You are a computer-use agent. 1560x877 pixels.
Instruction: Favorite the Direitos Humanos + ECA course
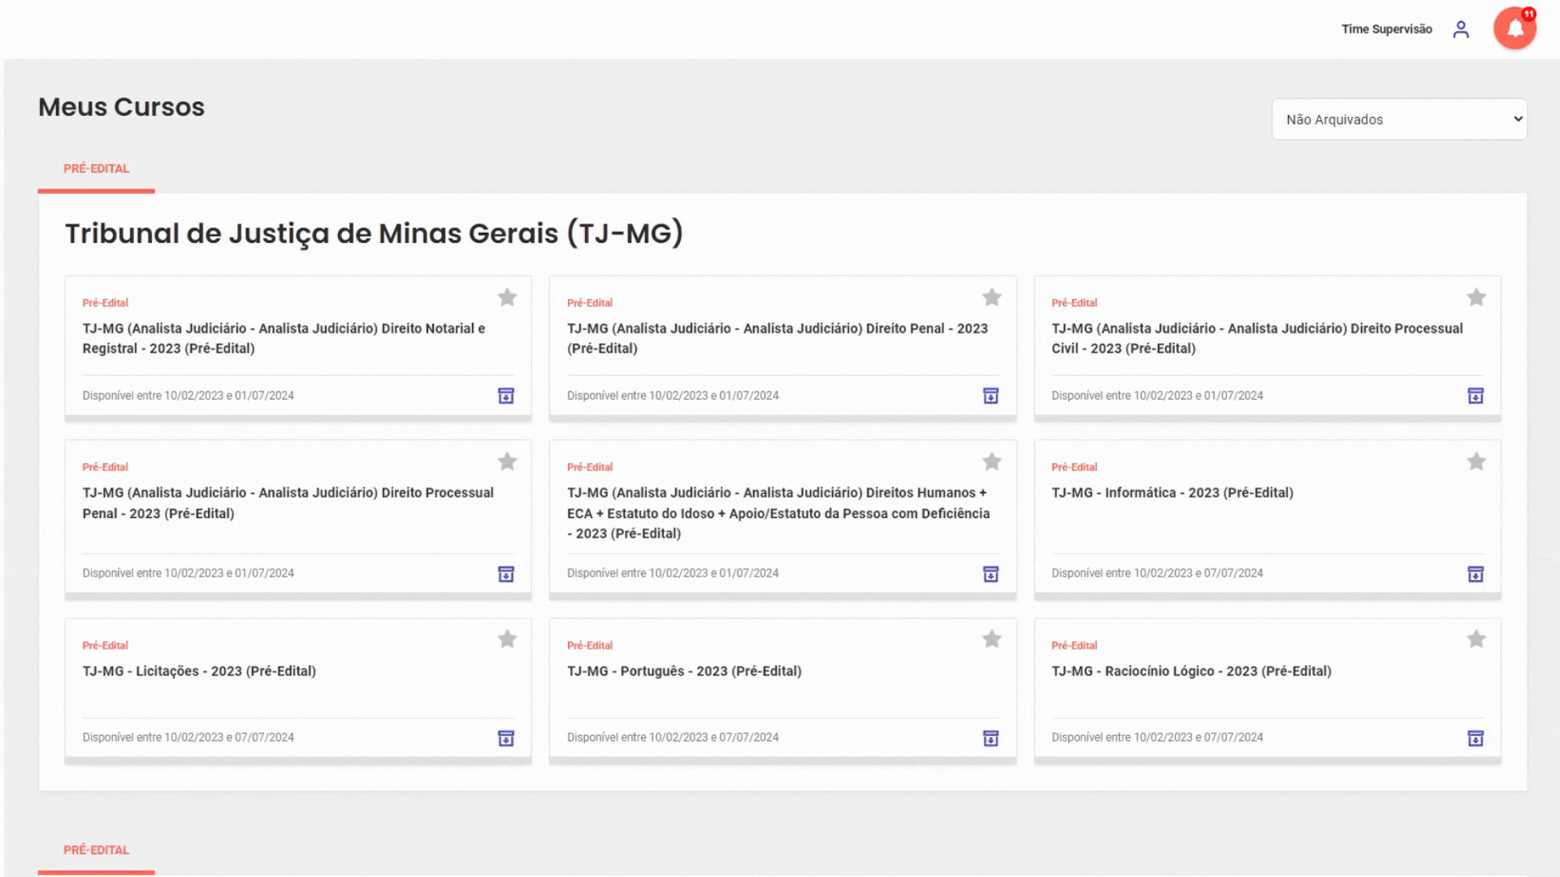(991, 461)
